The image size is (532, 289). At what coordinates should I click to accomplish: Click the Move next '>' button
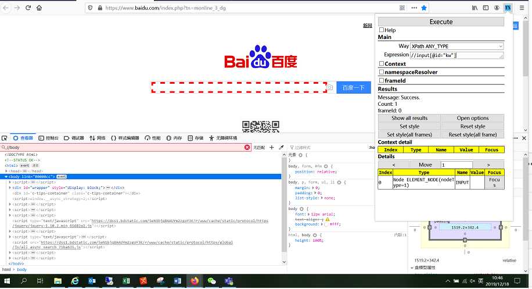488,165
